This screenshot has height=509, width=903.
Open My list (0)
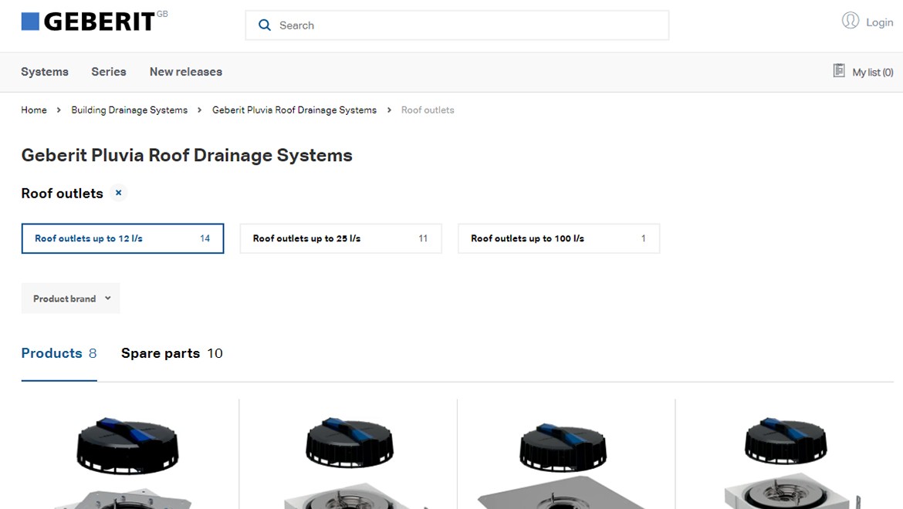[872, 72]
